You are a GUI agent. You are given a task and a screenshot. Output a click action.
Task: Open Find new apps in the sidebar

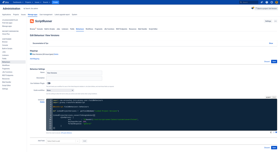(x=7, y=23)
